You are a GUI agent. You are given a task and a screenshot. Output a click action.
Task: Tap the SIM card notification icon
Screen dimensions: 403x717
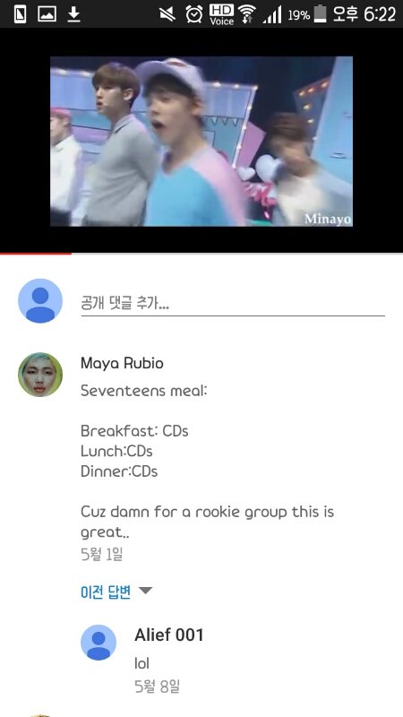(20, 14)
